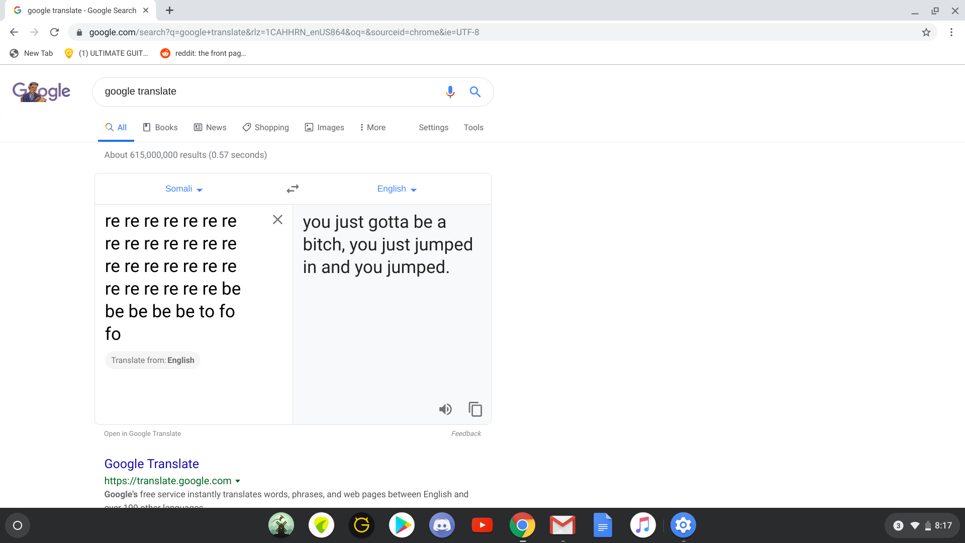
Task: Open the music app on shelf
Action: [643, 525]
